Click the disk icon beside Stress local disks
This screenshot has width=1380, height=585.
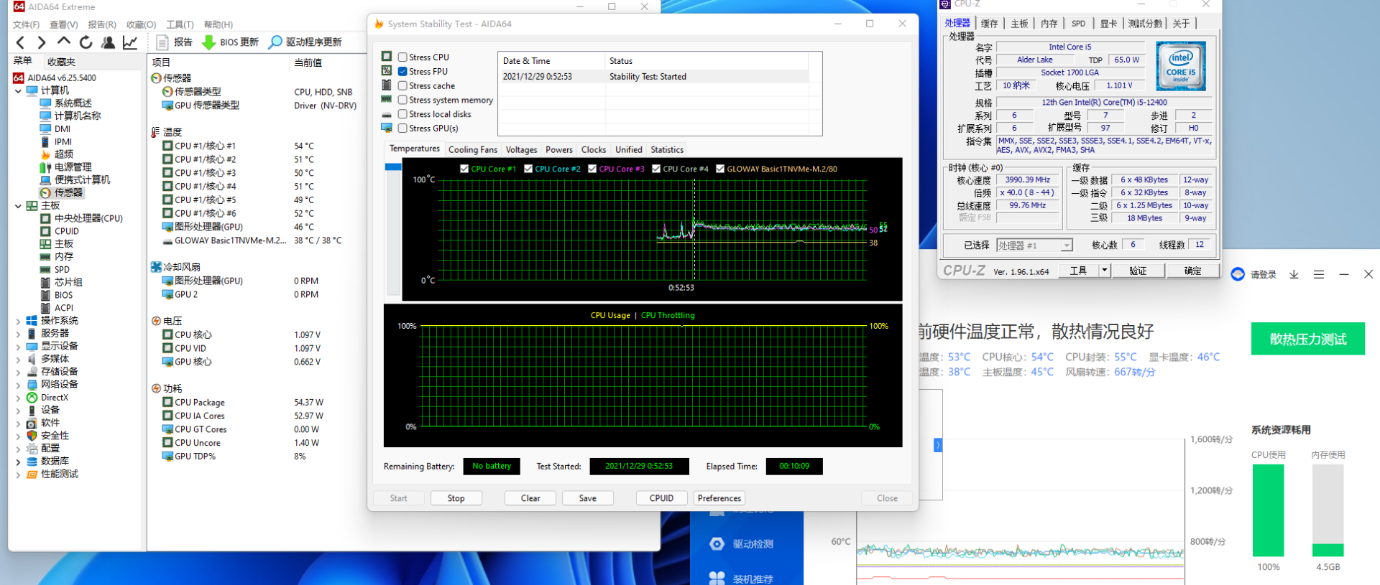click(x=387, y=114)
